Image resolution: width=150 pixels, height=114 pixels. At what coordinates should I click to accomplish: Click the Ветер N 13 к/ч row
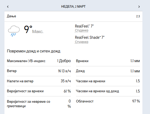point(39,71)
